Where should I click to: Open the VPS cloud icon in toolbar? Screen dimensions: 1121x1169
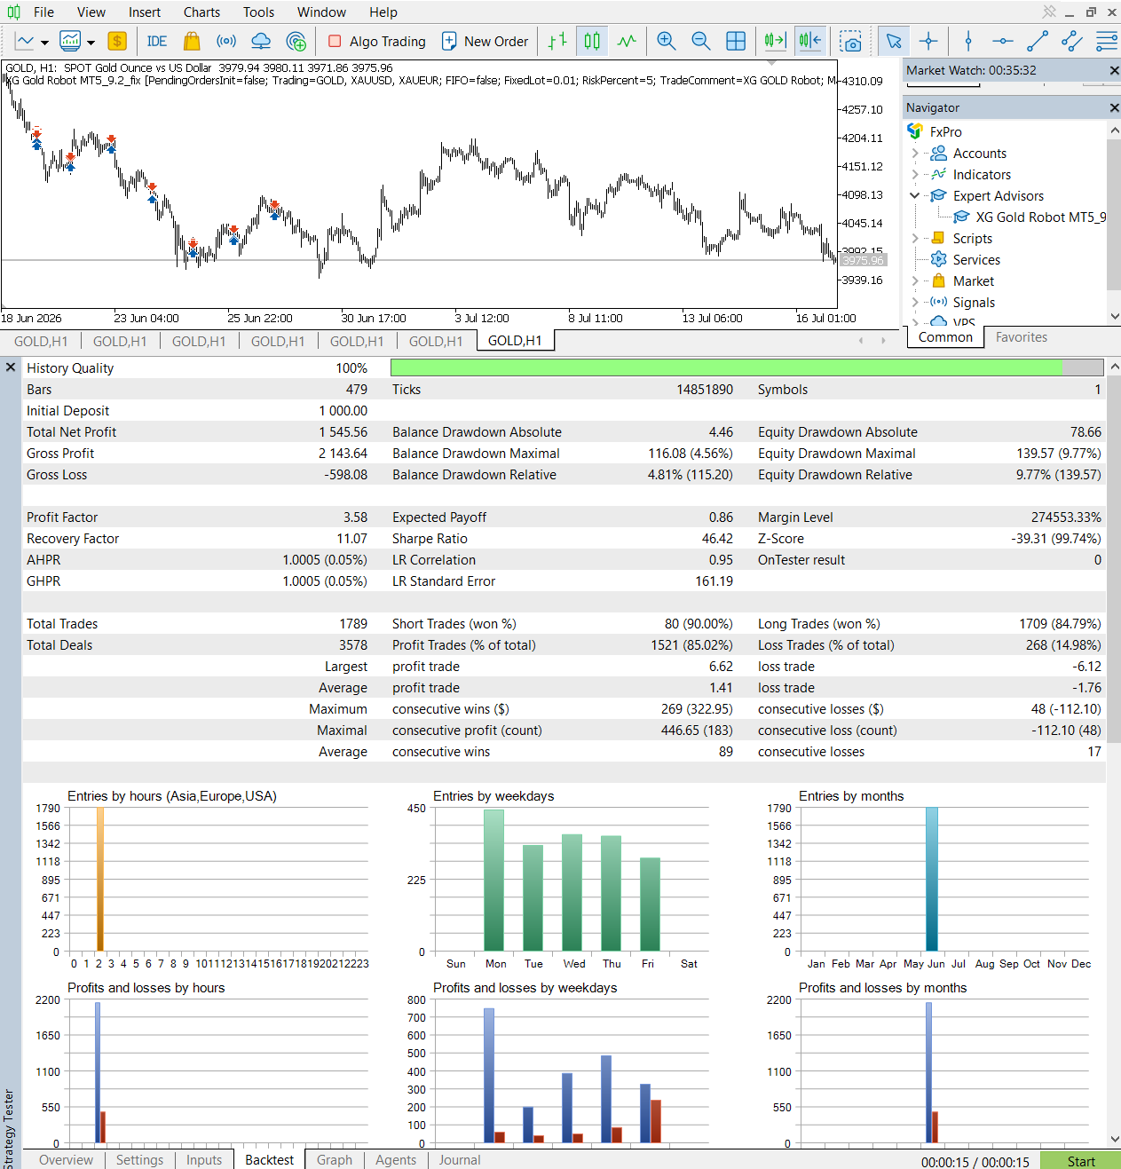point(261,41)
